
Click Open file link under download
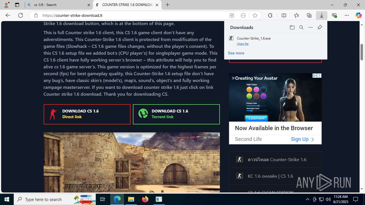(243, 44)
